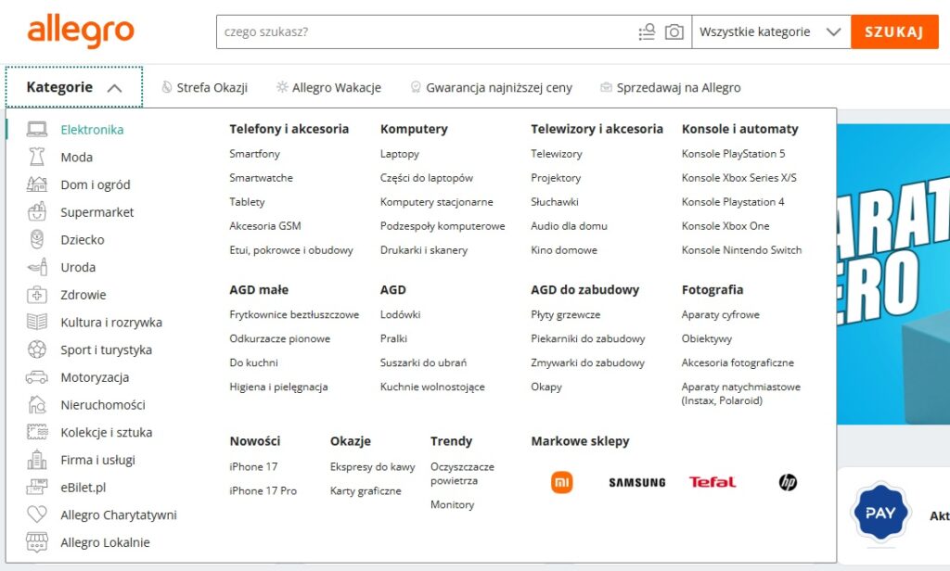Click the Allegro Charytatywni heart icon
The image size is (950, 571).
pyautogui.click(x=37, y=514)
